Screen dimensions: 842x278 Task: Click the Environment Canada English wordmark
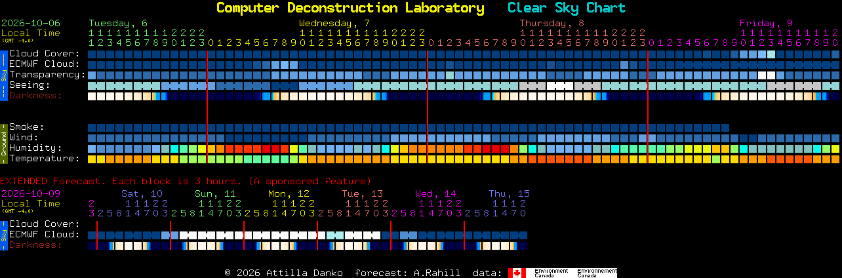[551, 273]
